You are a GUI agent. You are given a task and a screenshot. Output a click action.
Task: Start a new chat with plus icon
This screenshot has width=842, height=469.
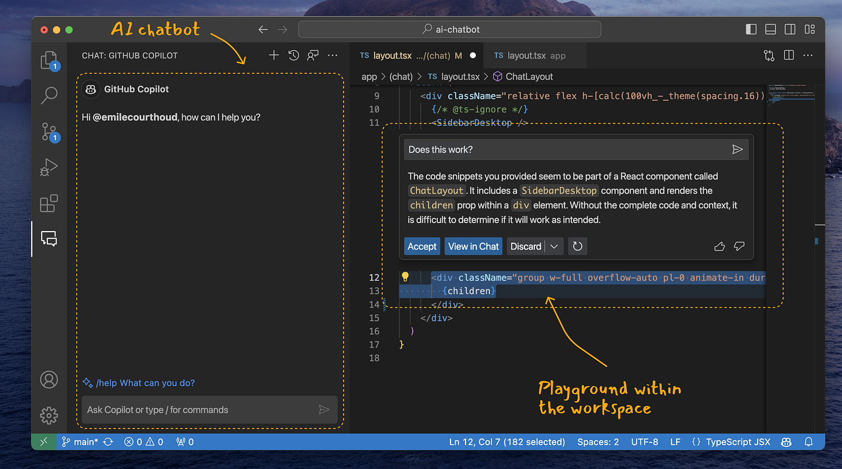tap(274, 55)
